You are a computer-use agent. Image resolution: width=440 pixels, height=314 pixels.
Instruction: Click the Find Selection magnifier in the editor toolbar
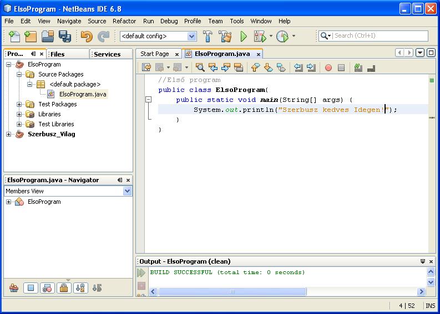200,68
